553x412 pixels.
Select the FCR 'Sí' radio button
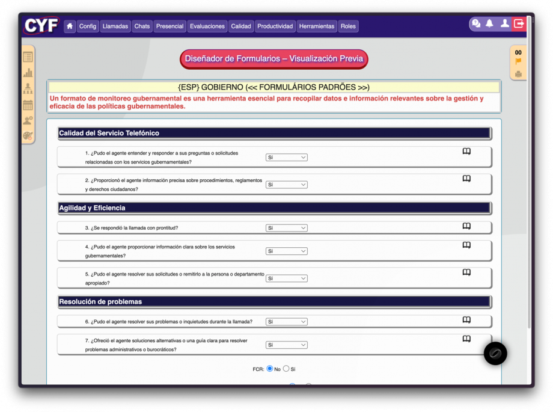(286, 369)
